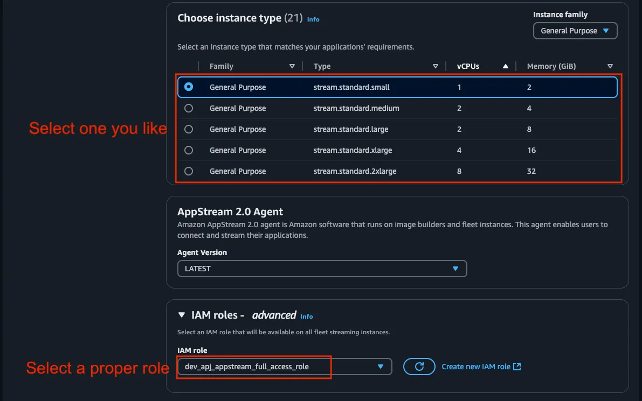The height and width of the screenshot is (401, 642).
Task: Open the IAM role dropdown
Action: (x=284, y=367)
